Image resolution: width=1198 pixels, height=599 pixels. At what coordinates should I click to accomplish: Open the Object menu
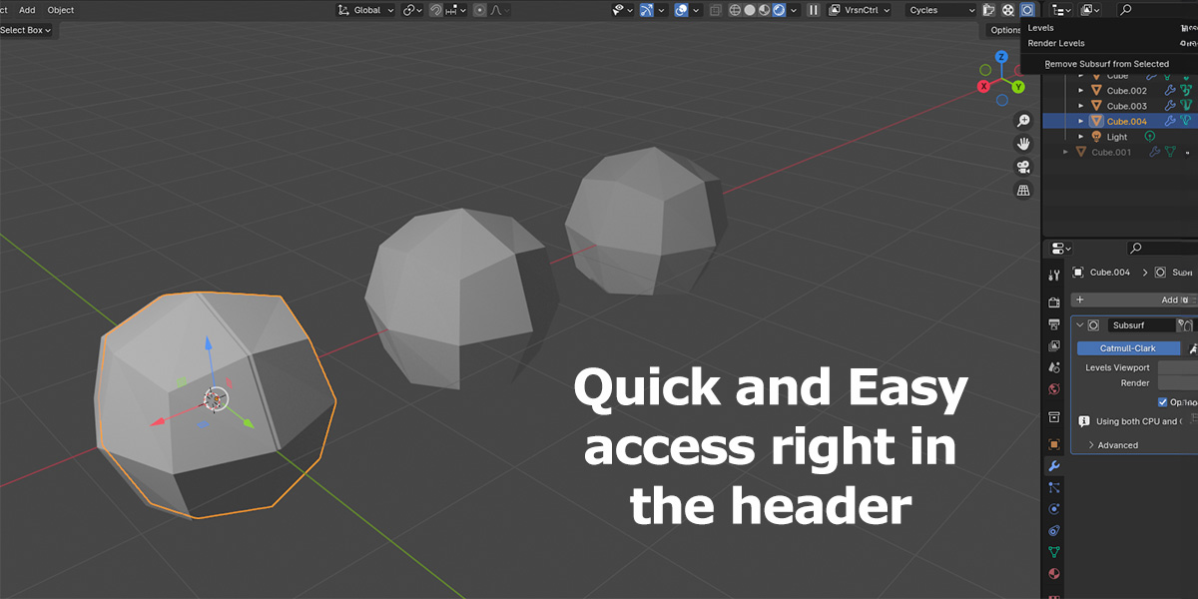pyautogui.click(x=61, y=10)
